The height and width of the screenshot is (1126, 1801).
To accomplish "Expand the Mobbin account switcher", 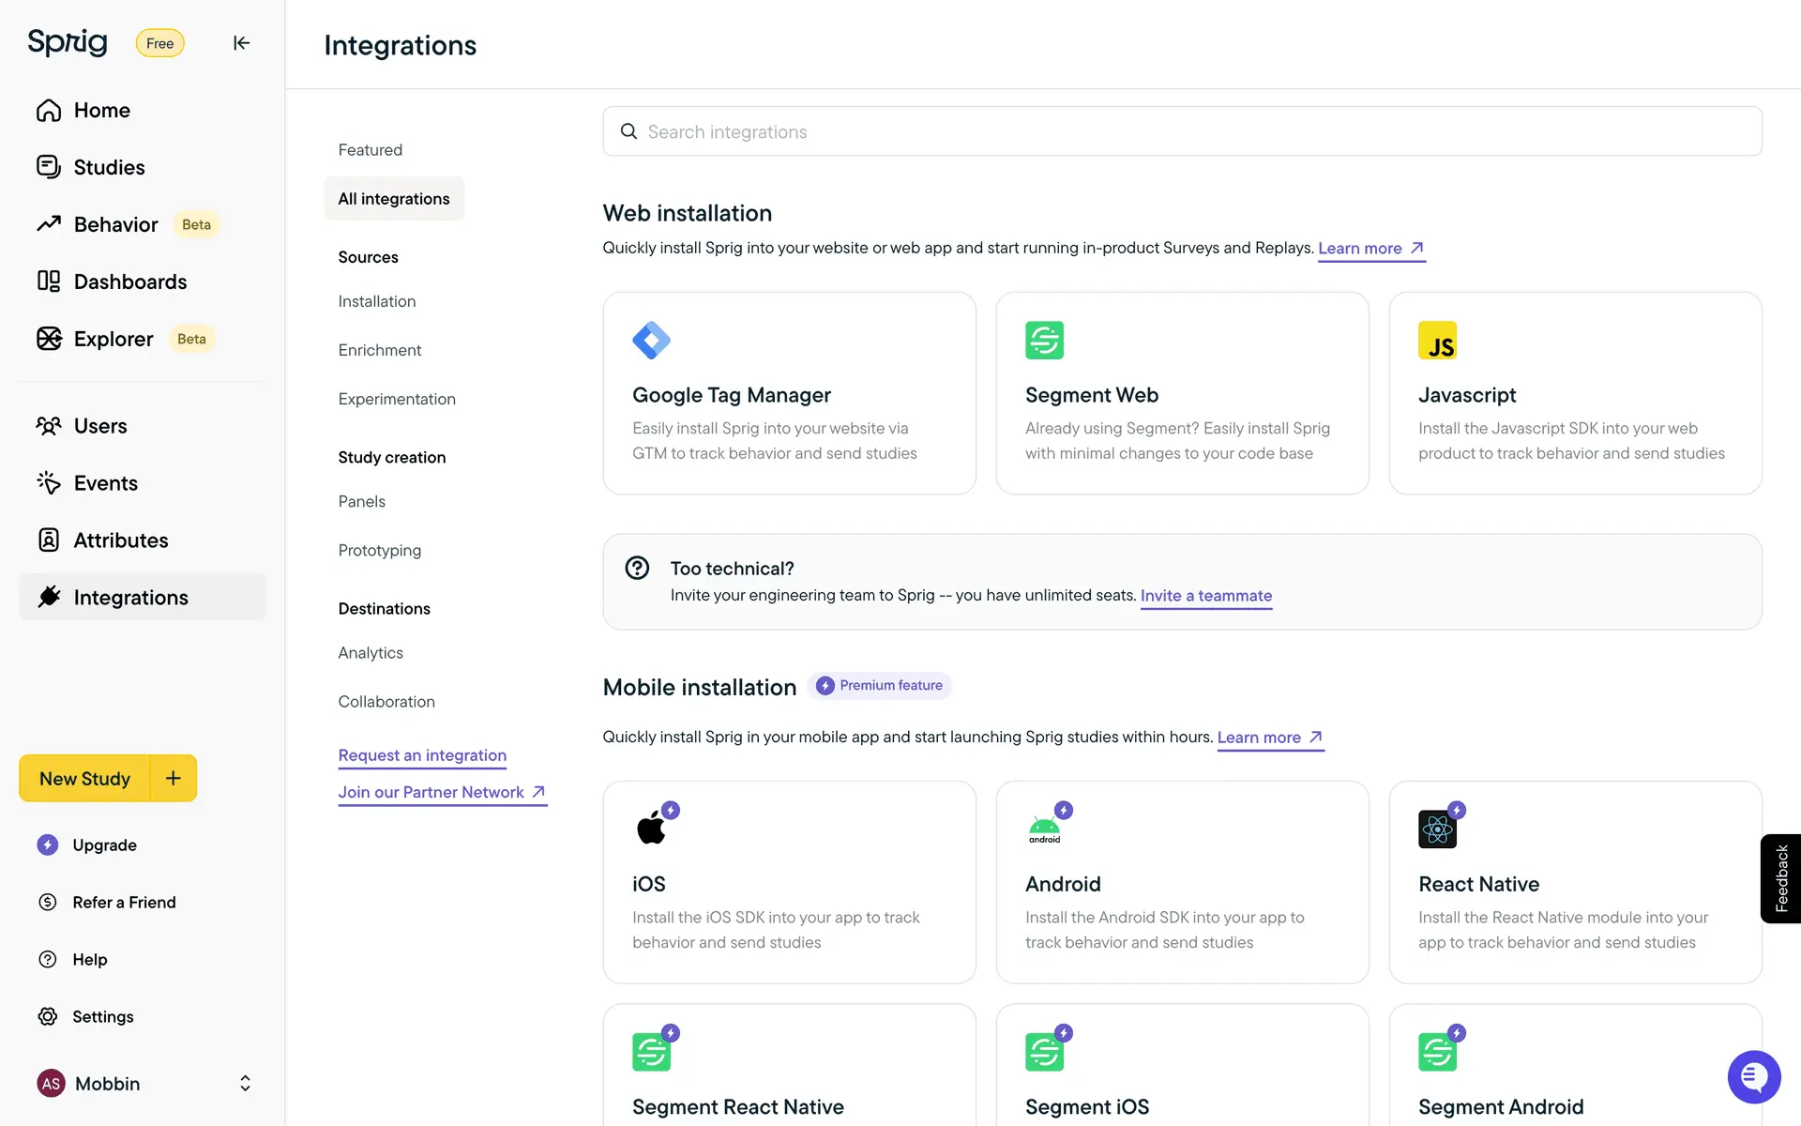I will [x=245, y=1084].
